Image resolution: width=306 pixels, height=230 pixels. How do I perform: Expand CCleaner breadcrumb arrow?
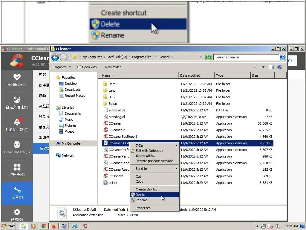coord(172,57)
